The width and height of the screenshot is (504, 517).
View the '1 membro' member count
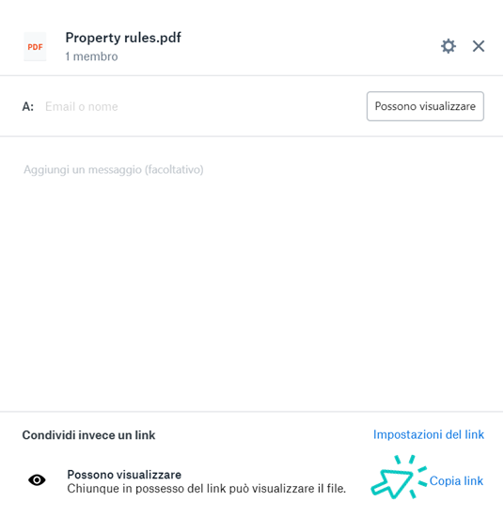click(91, 56)
